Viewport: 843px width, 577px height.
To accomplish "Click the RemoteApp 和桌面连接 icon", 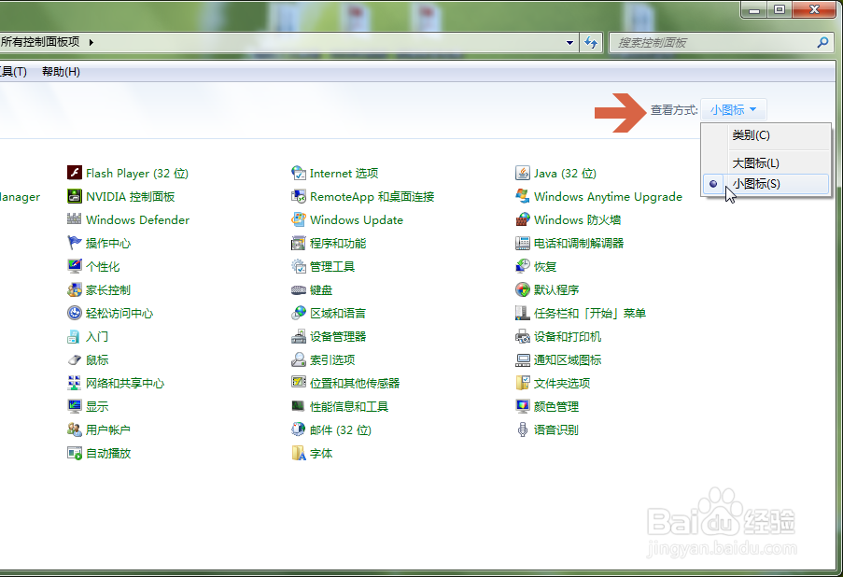I will tap(299, 196).
